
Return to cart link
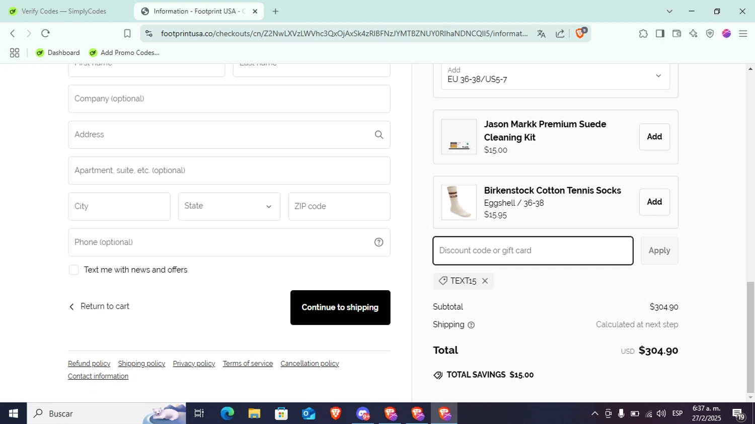point(99,307)
